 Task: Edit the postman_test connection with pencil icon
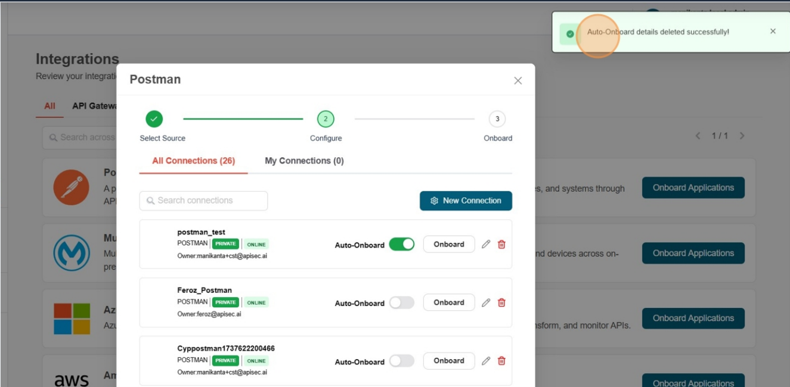point(486,244)
